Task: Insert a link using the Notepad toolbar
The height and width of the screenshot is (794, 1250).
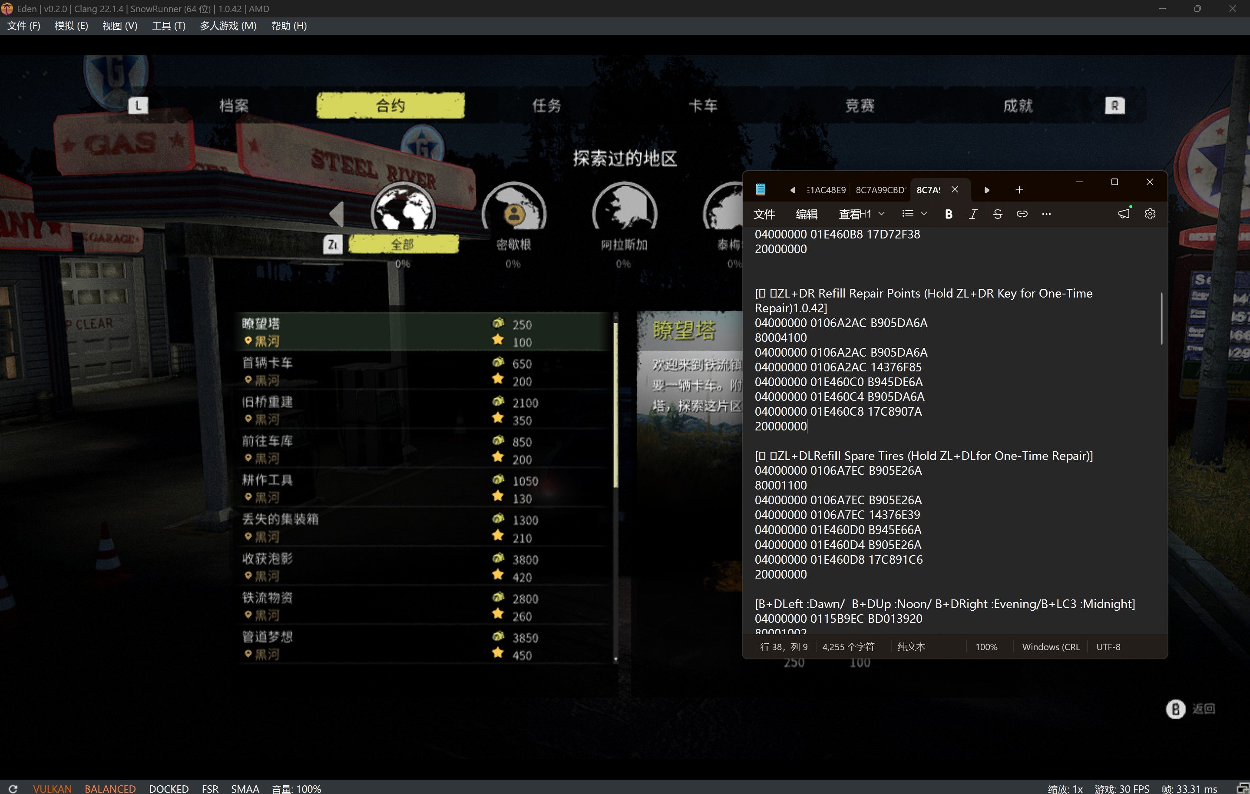Action: [1022, 214]
